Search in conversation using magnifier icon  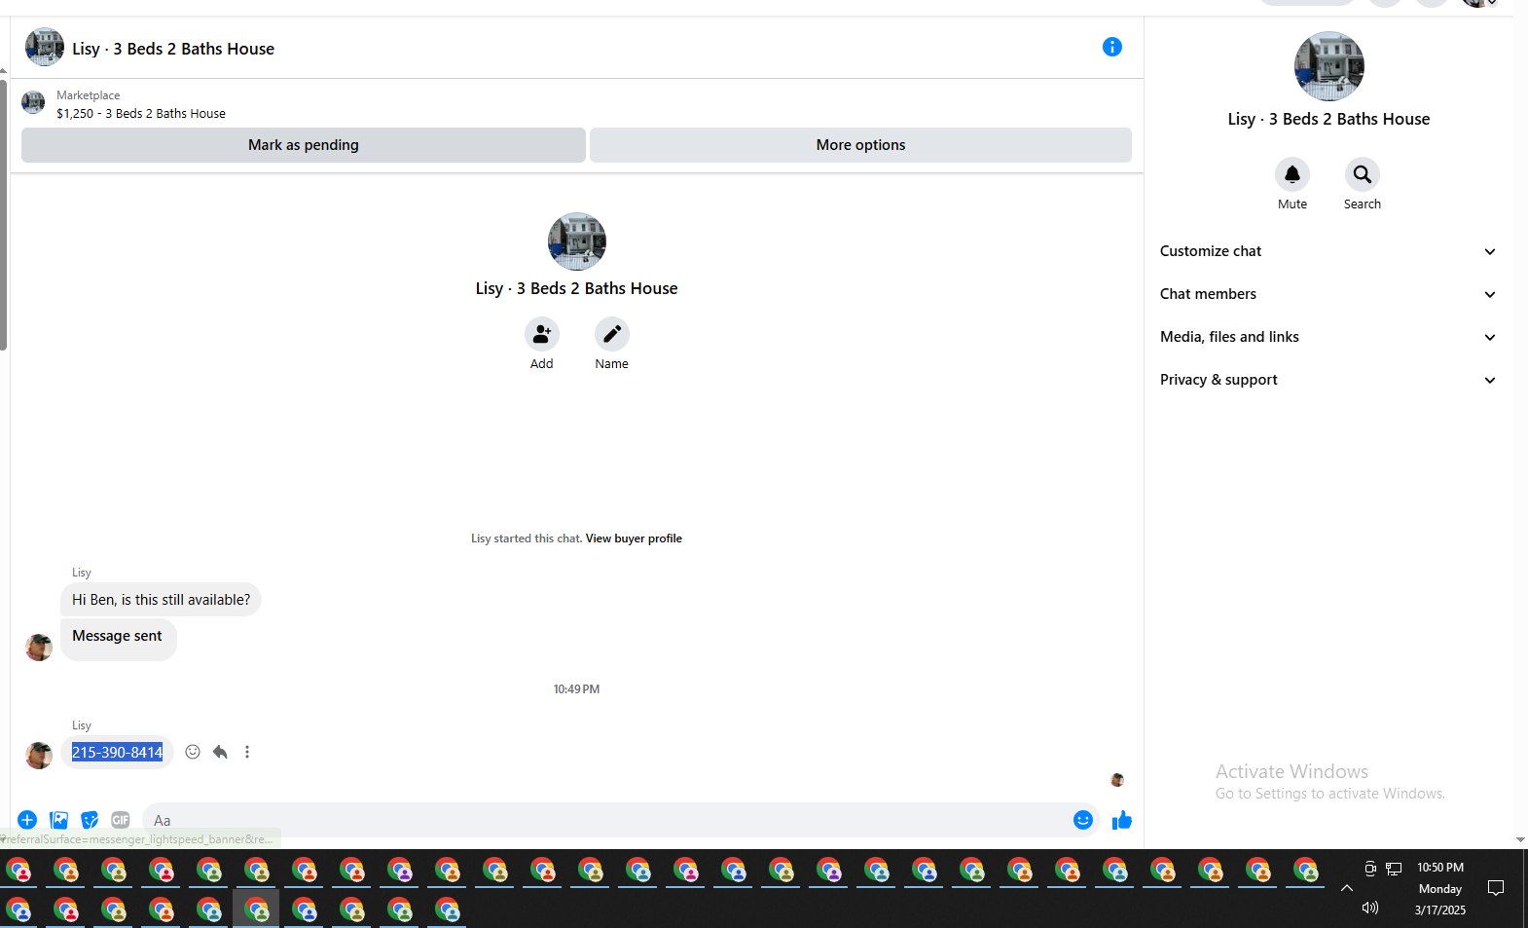[1363, 174]
